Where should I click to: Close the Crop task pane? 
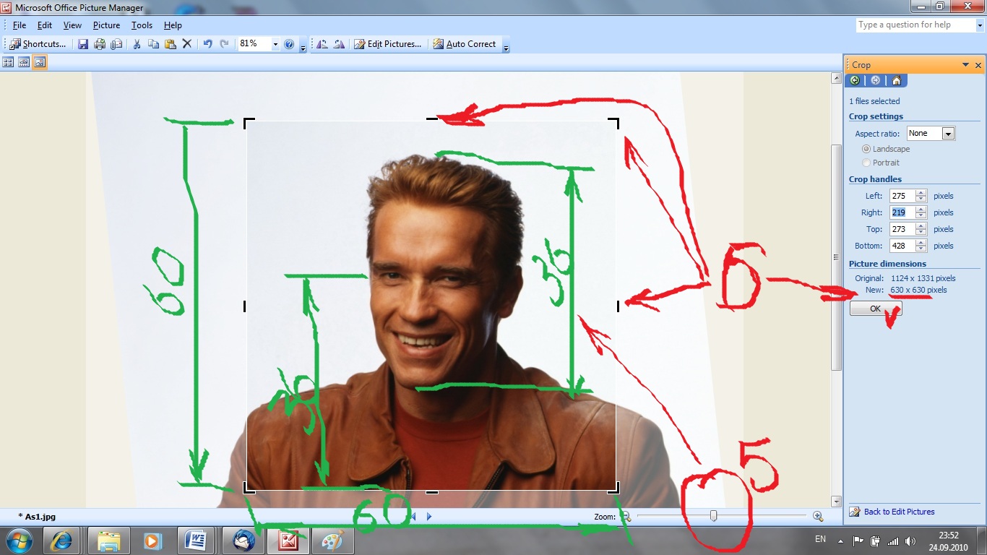(978, 65)
